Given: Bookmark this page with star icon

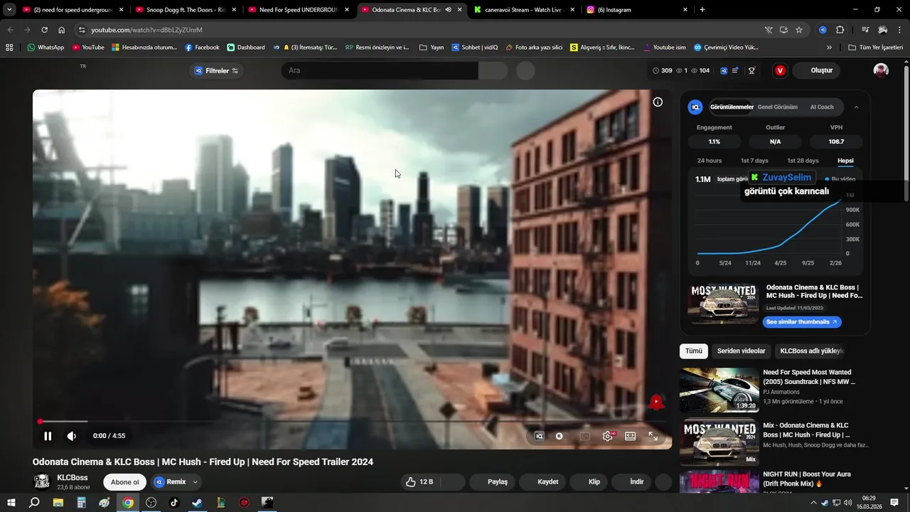Looking at the screenshot, I should point(799,30).
